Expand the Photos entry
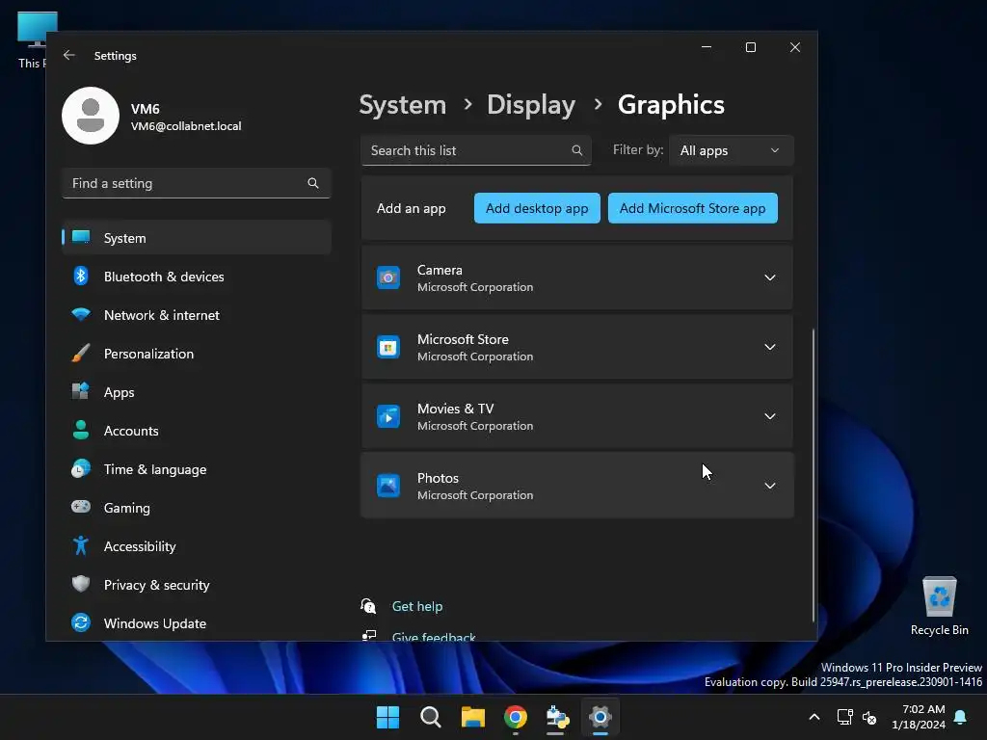This screenshot has width=987, height=740. pos(769,486)
